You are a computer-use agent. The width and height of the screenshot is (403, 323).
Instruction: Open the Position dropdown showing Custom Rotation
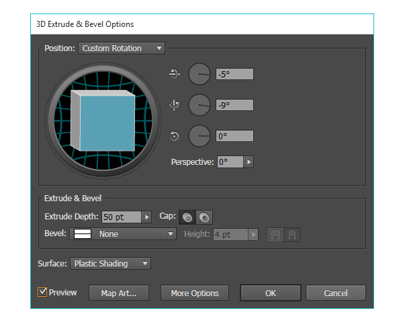click(x=121, y=48)
